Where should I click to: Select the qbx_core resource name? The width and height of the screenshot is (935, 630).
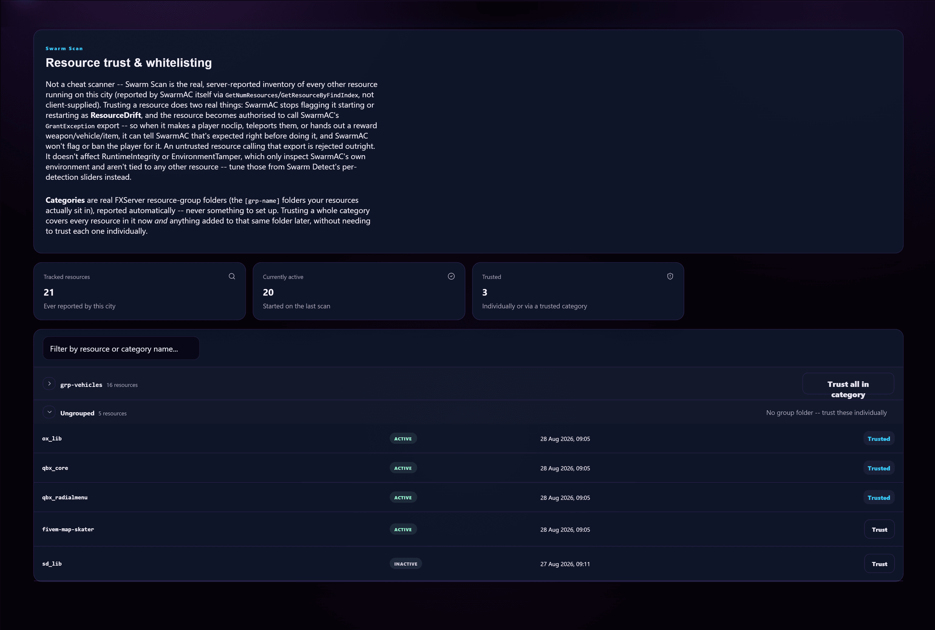point(55,468)
